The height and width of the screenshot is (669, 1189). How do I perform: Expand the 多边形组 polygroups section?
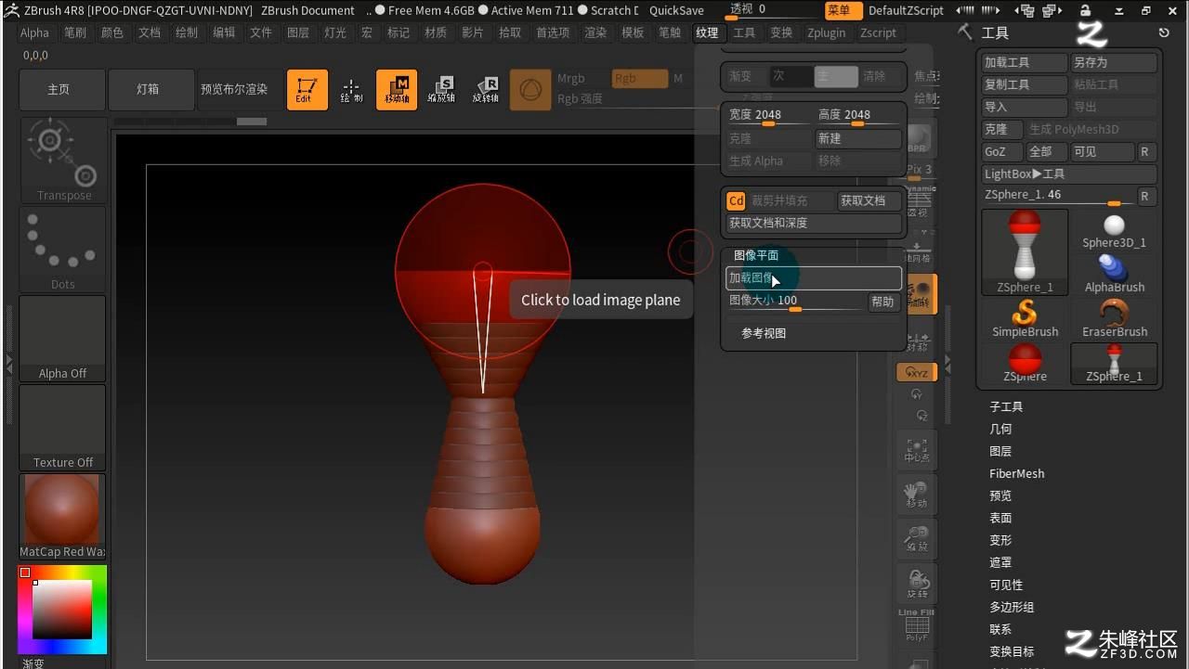[x=1012, y=607]
